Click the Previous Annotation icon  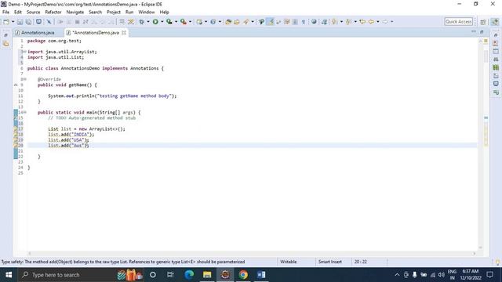[x=348, y=22]
